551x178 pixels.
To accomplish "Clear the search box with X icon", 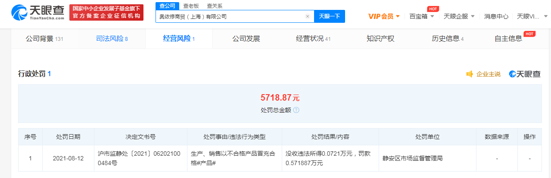I will pos(308,16).
